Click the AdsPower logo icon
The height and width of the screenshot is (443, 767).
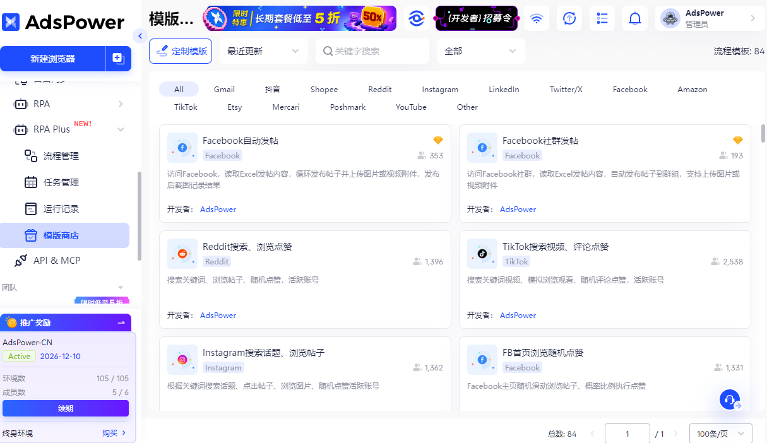pyautogui.click(x=11, y=22)
